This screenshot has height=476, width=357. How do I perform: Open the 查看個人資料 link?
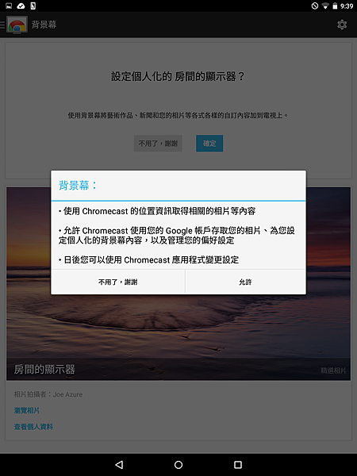pyautogui.click(x=33, y=427)
